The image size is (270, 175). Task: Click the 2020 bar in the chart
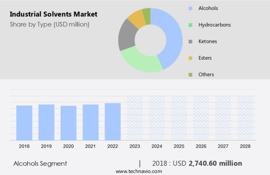[68, 123]
